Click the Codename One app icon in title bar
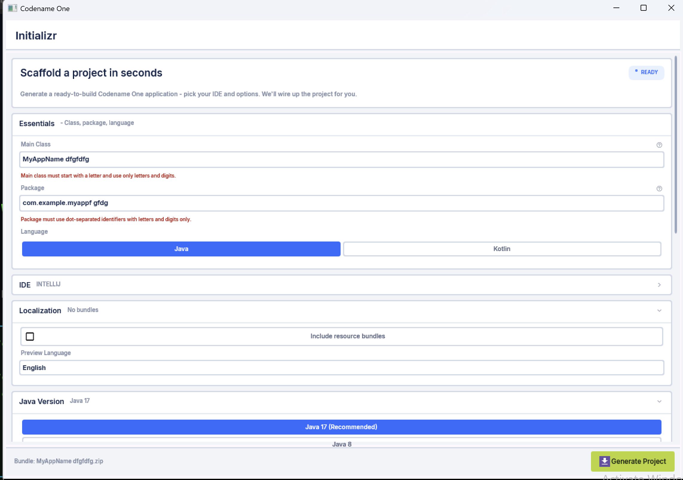Viewport: 683px width, 480px height. click(12, 8)
